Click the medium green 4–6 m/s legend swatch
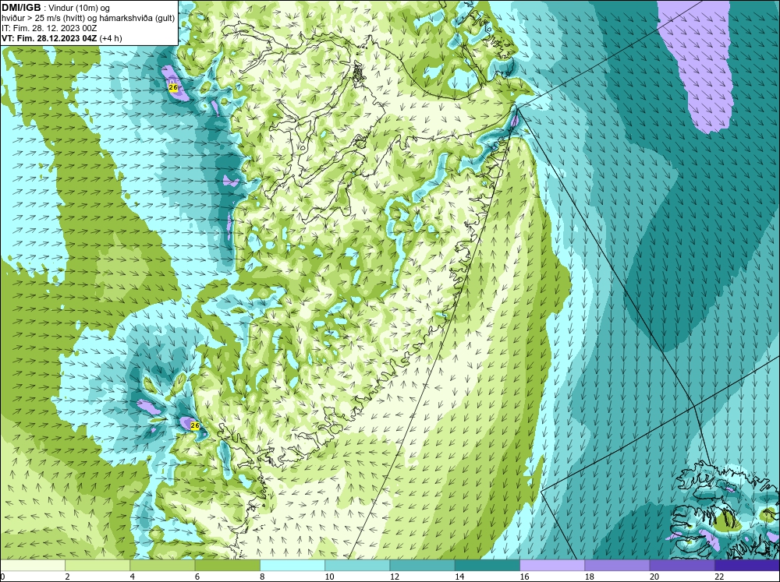This screenshot has height=582, width=780. click(x=162, y=566)
